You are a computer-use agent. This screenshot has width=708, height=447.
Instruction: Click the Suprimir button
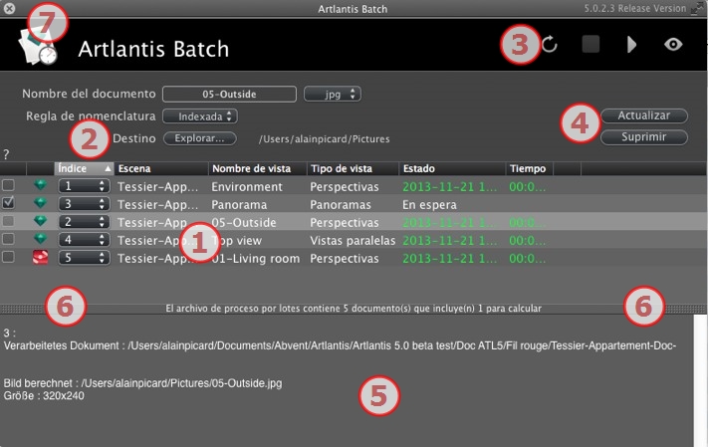[x=644, y=137]
